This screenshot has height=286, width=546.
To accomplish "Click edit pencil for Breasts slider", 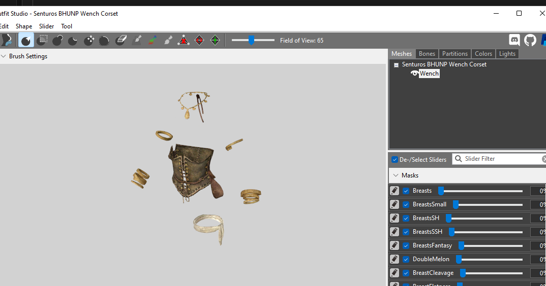I will pos(394,191).
